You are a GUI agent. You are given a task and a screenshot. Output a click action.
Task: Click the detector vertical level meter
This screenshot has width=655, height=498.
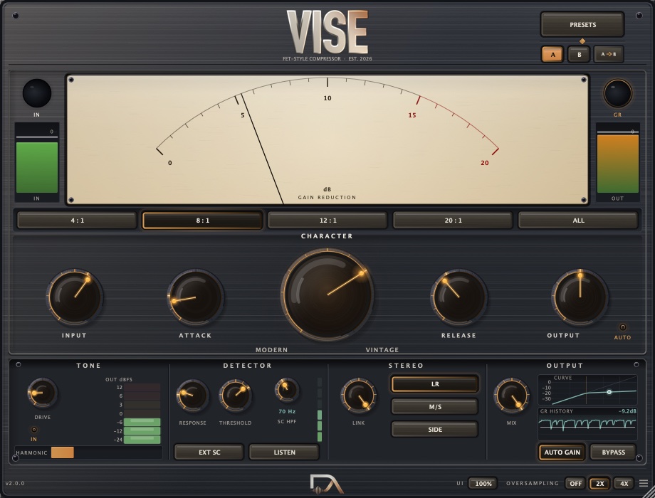click(320, 410)
